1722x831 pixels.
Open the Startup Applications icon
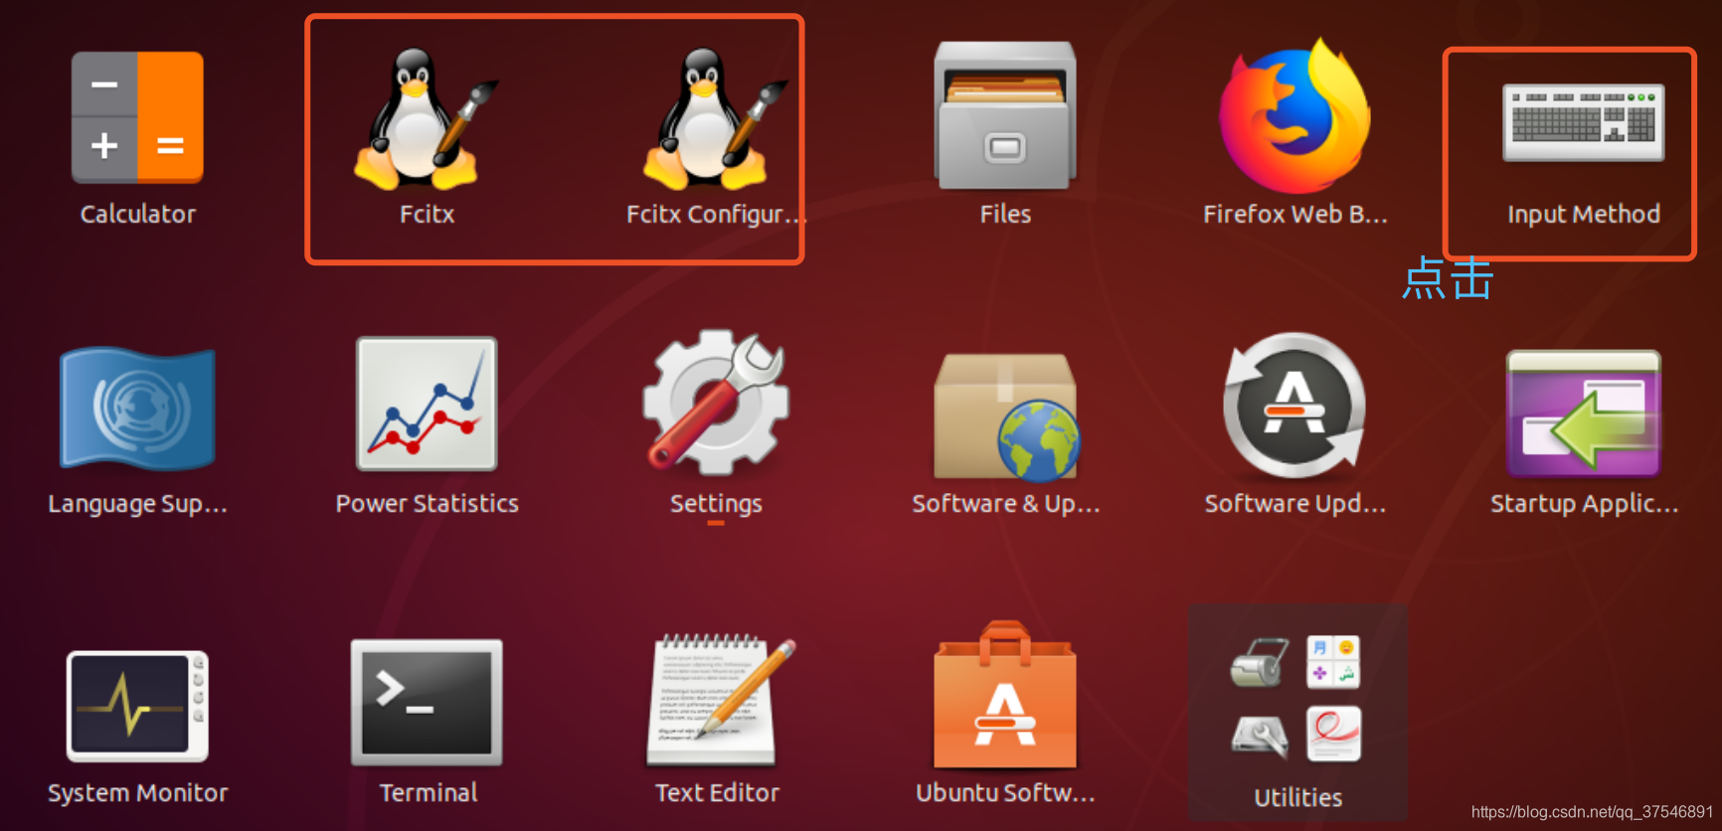1584,413
